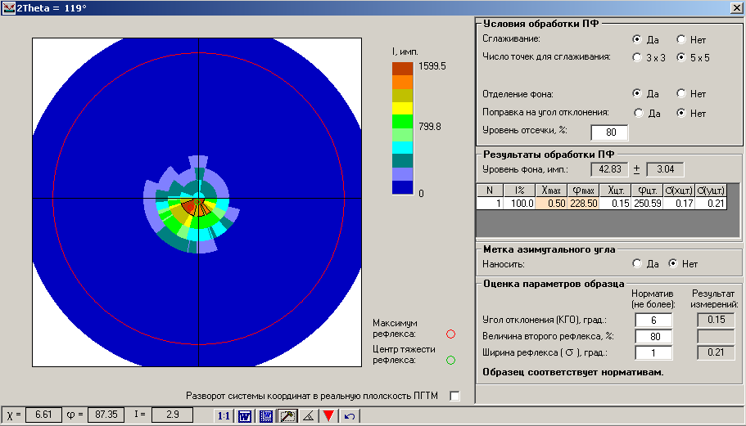Set azimuth mark Наносить to Да

[638, 264]
